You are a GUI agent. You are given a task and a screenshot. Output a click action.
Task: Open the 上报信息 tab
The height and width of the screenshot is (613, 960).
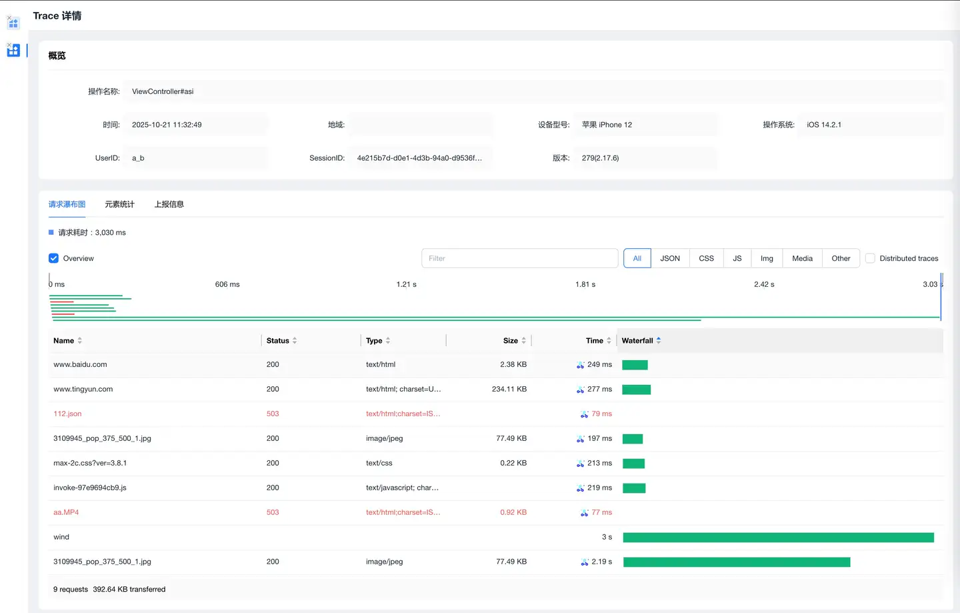pyautogui.click(x=169, y=205)
